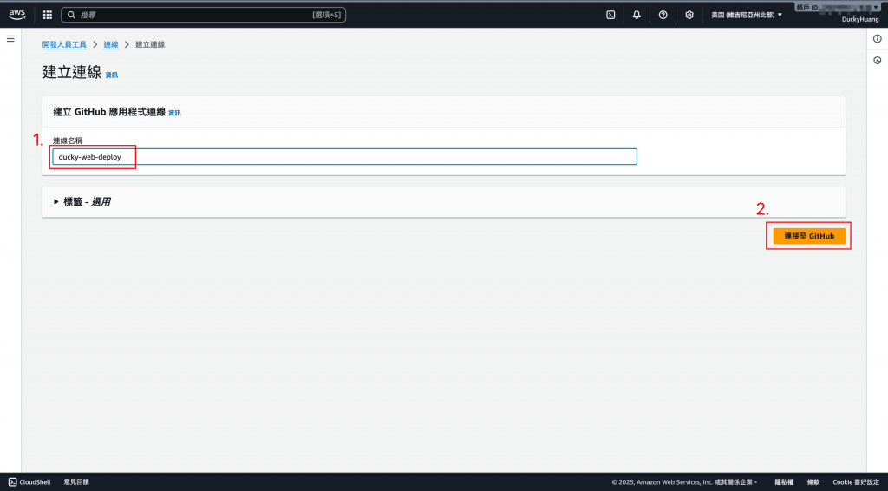Open the US N. Virginia region selector dropdown
Screen dimensions: 888x491
[x=747, y=15]
